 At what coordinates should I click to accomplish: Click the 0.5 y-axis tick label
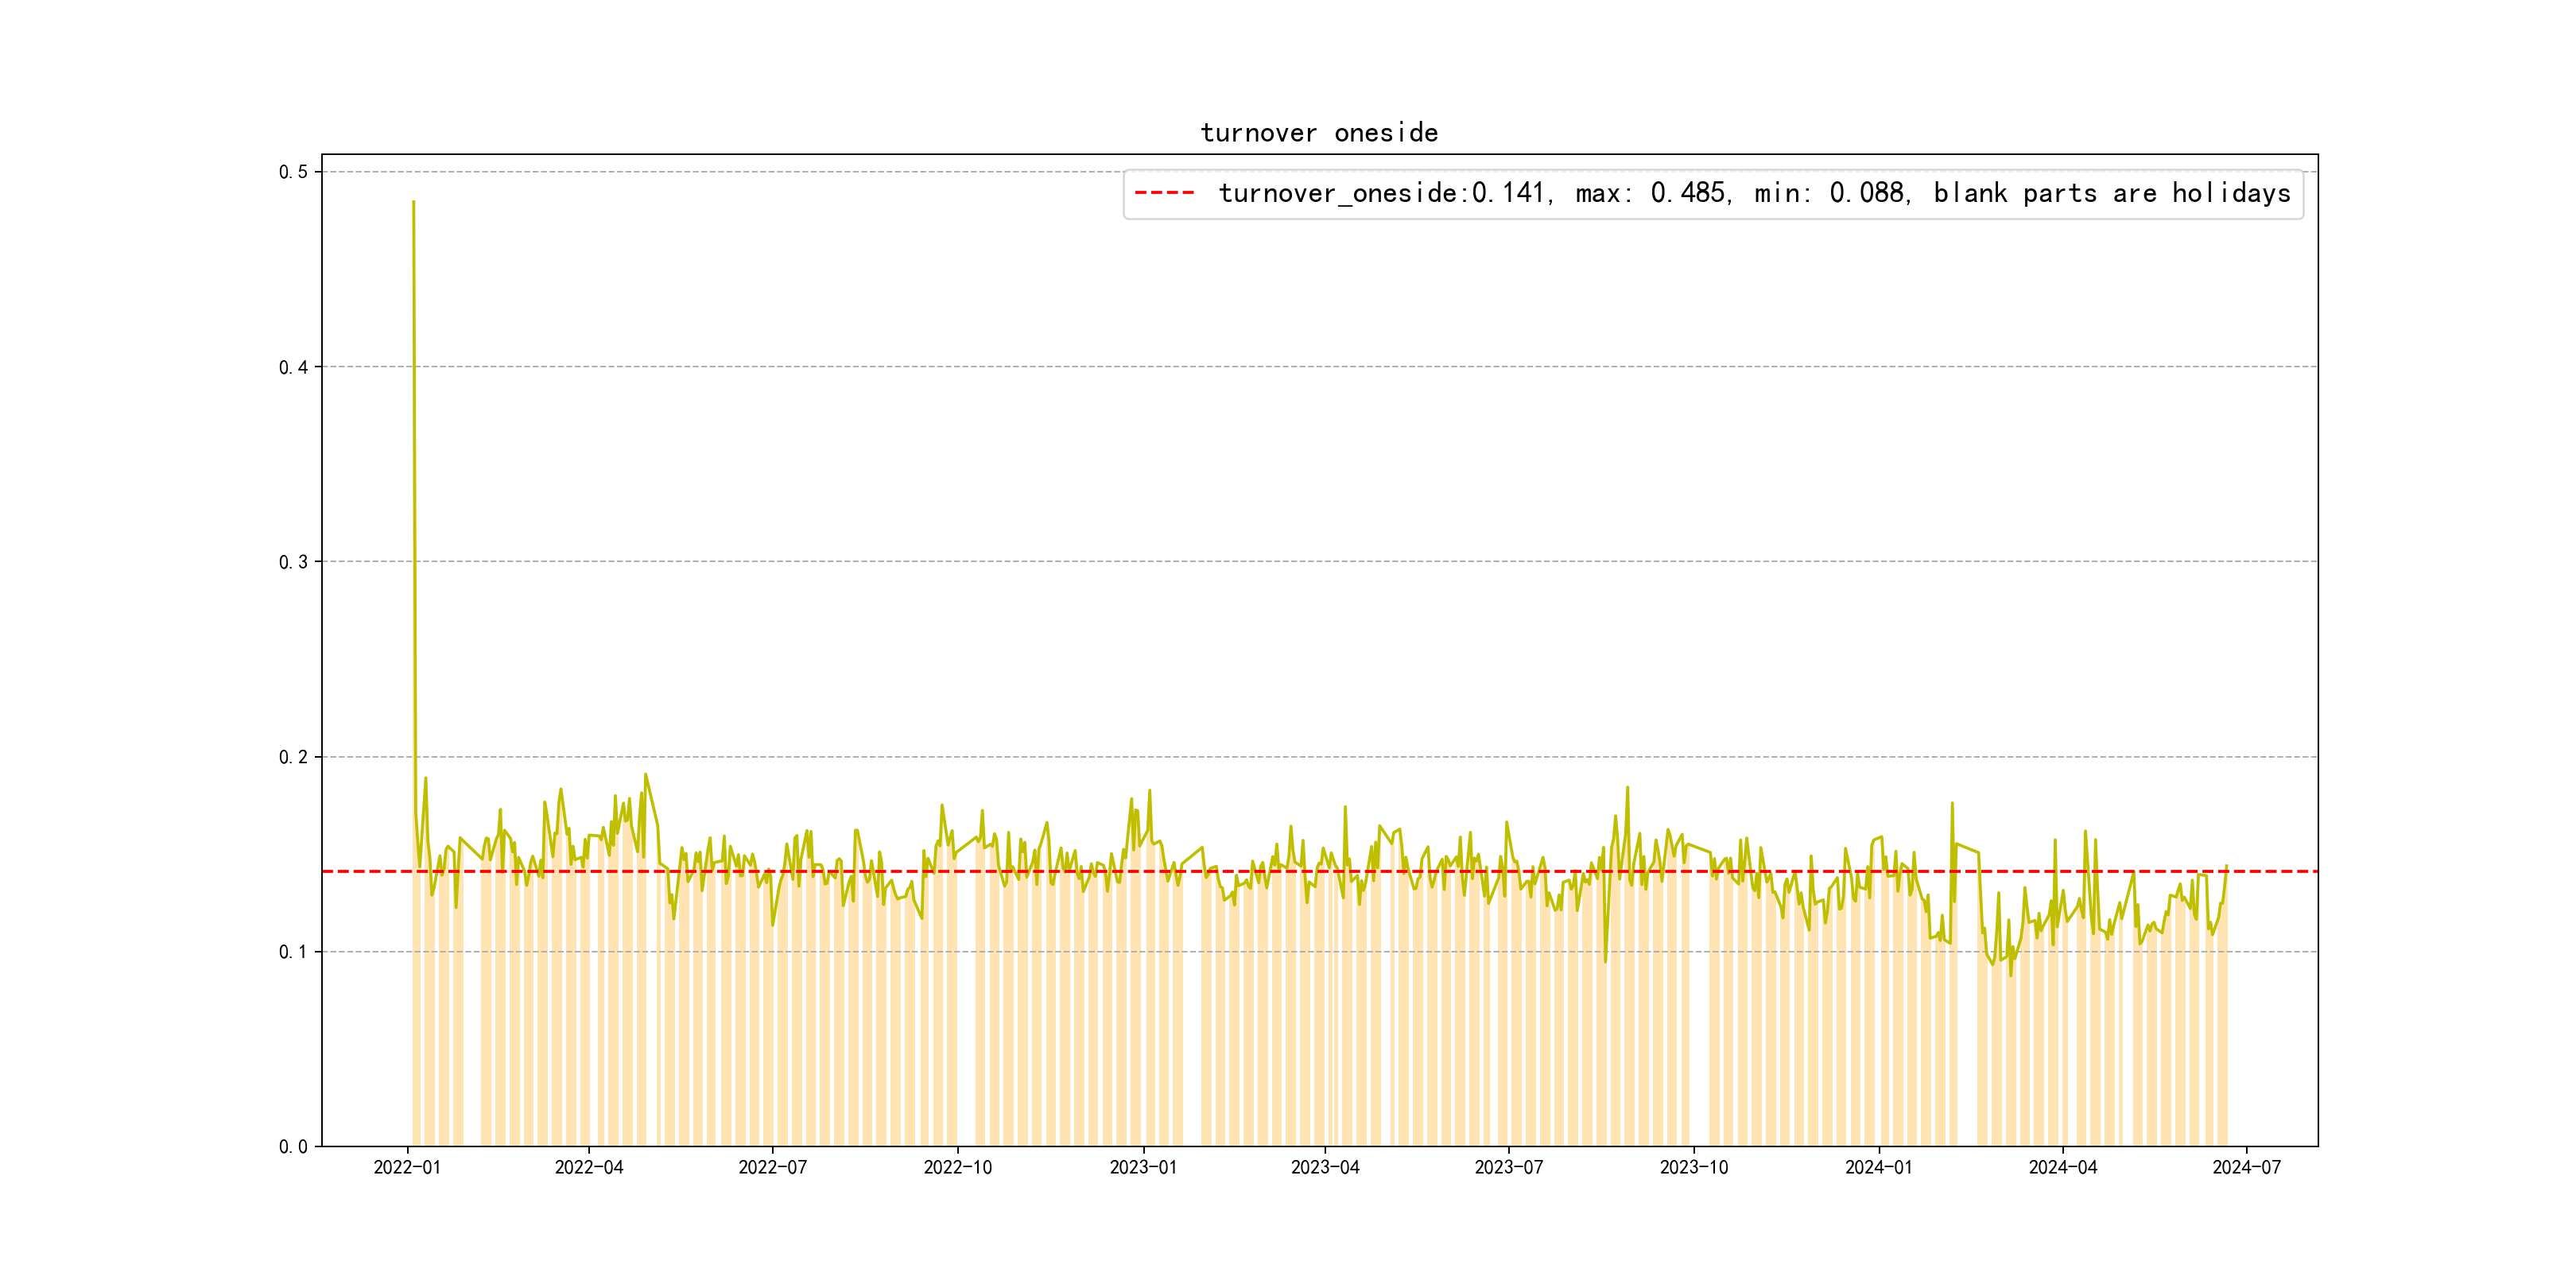(293, 172)
